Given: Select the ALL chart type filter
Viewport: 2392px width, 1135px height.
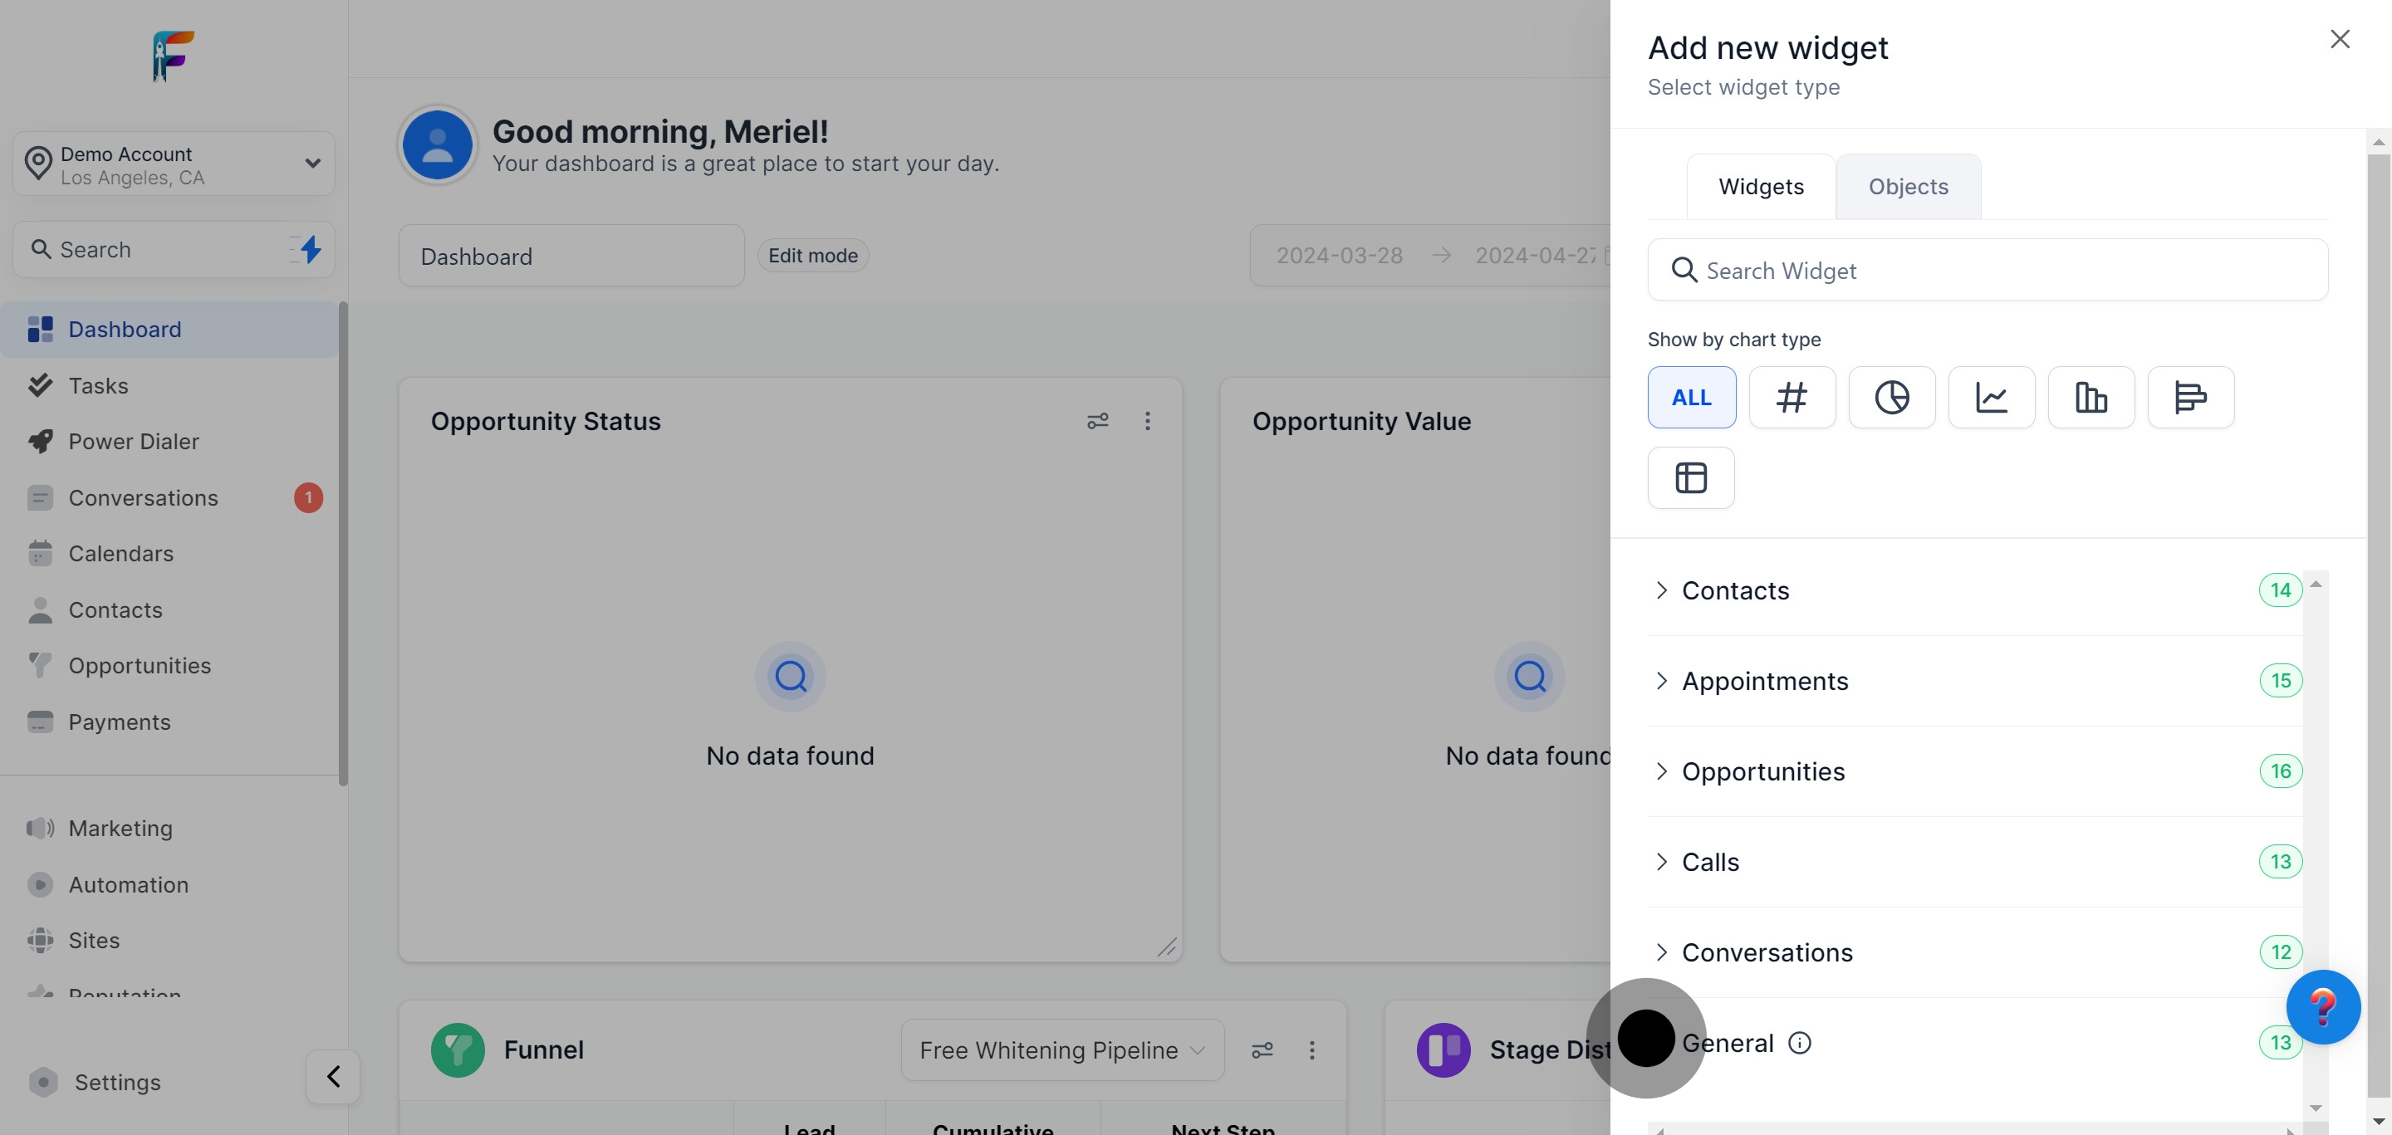Looking at the screenshot, I should 1691,397.
